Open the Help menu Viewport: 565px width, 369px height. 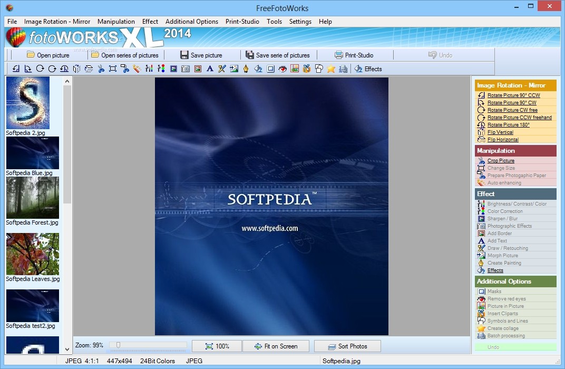tap(325, 22)
